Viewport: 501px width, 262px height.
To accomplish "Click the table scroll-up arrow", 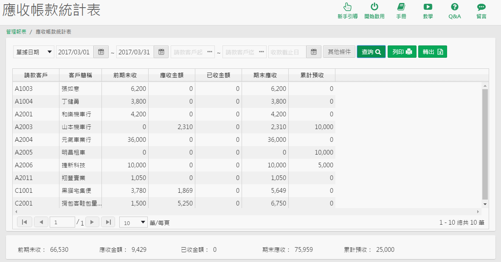I will click(485, 86).
